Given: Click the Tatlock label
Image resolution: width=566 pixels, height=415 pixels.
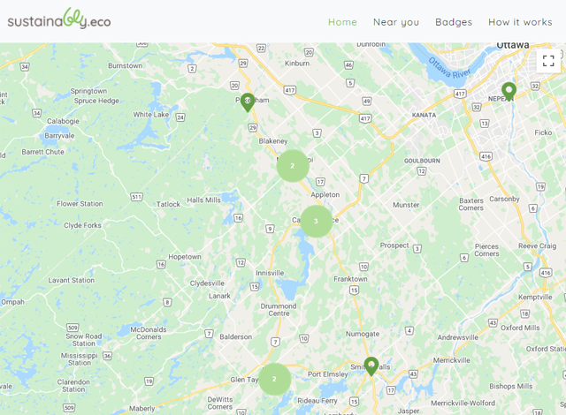Looking at the screenshot, I should 168,204.
